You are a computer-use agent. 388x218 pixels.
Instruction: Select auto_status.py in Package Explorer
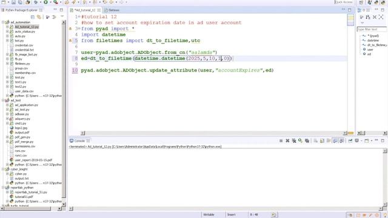pyautogui.click(x=25, y=31)
